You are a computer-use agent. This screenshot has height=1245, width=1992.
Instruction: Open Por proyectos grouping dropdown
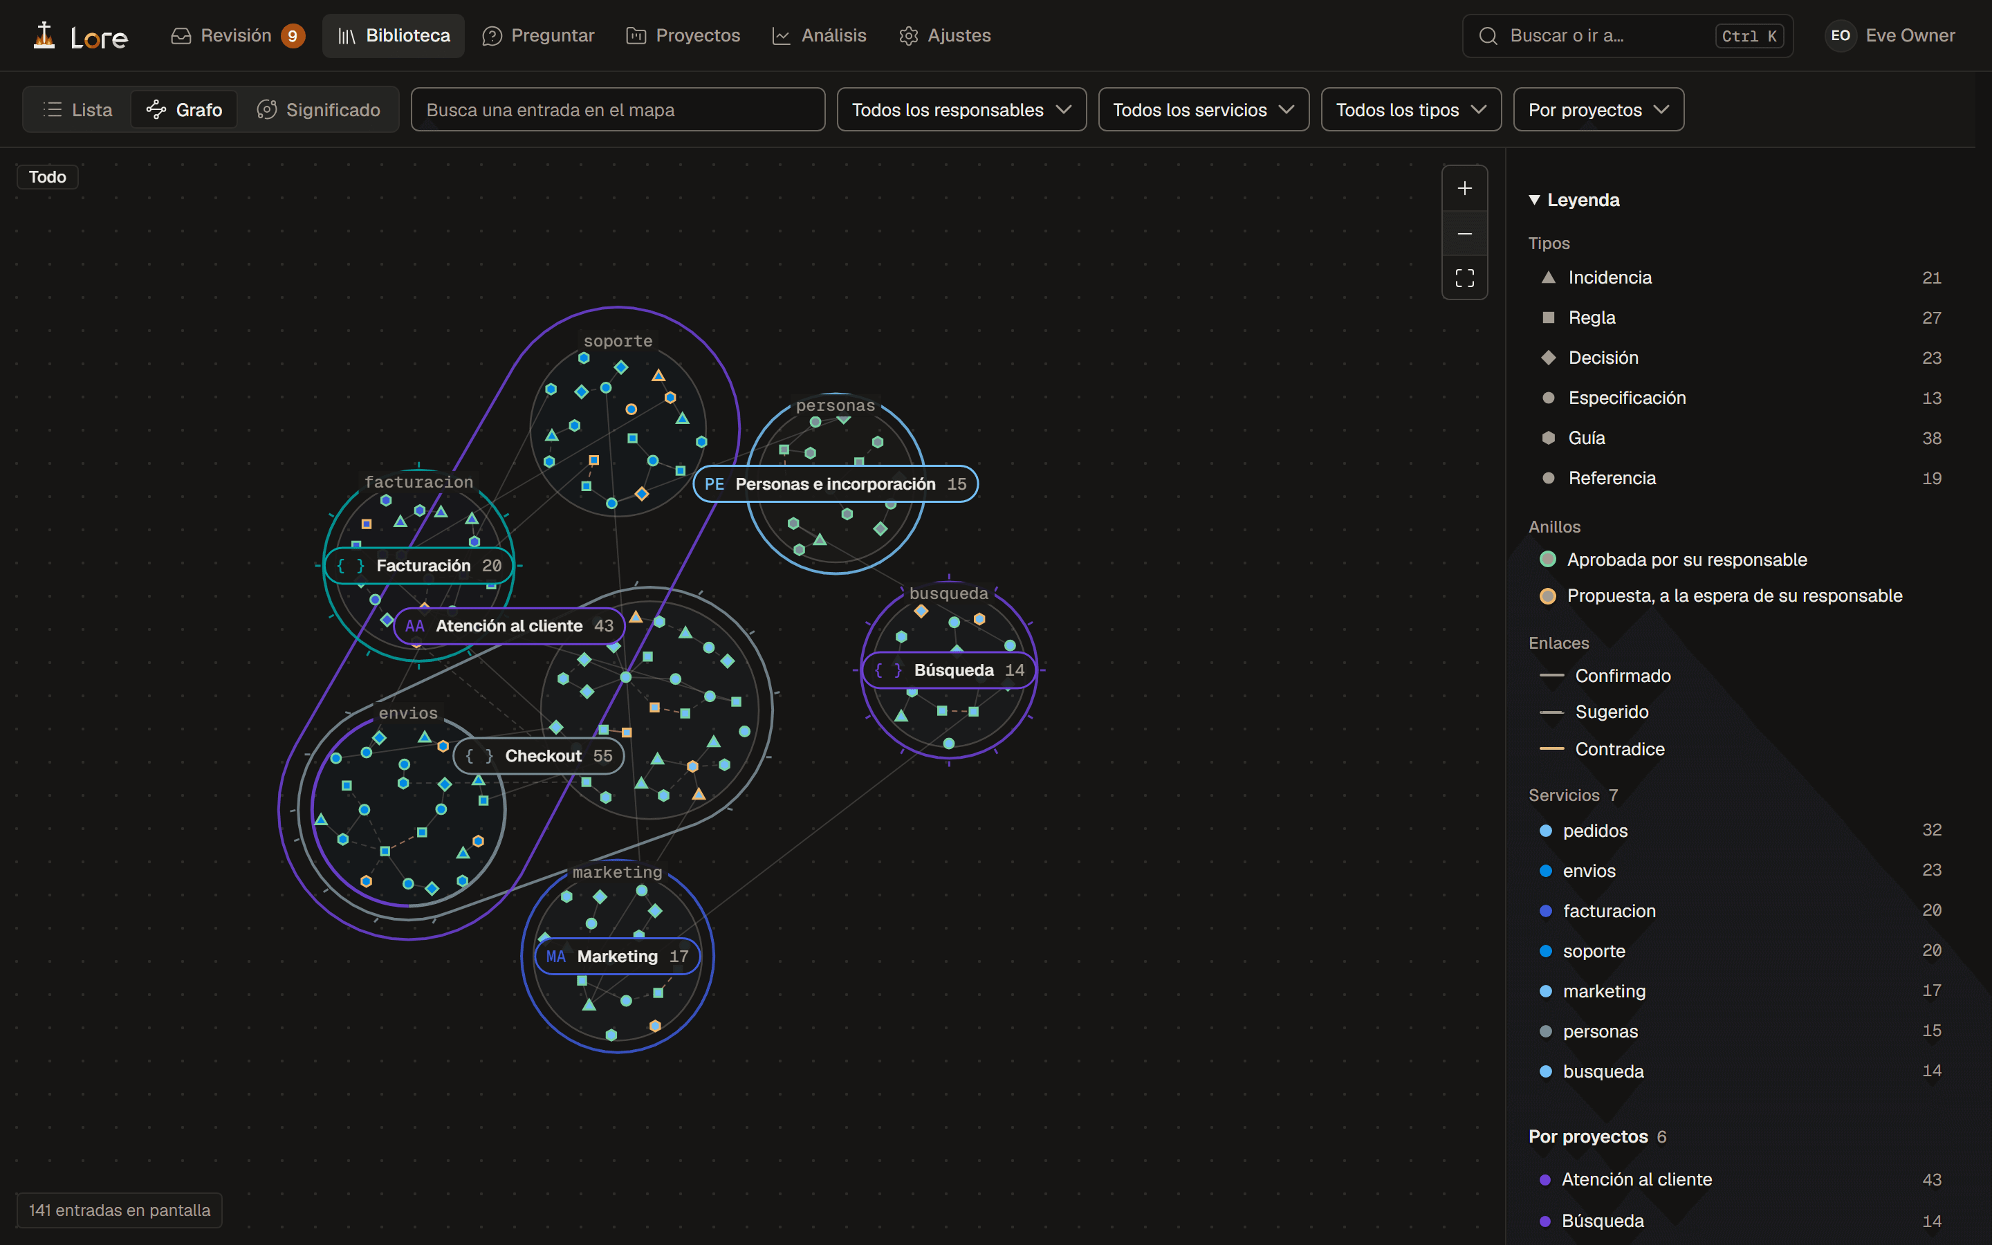point(1598,109)
